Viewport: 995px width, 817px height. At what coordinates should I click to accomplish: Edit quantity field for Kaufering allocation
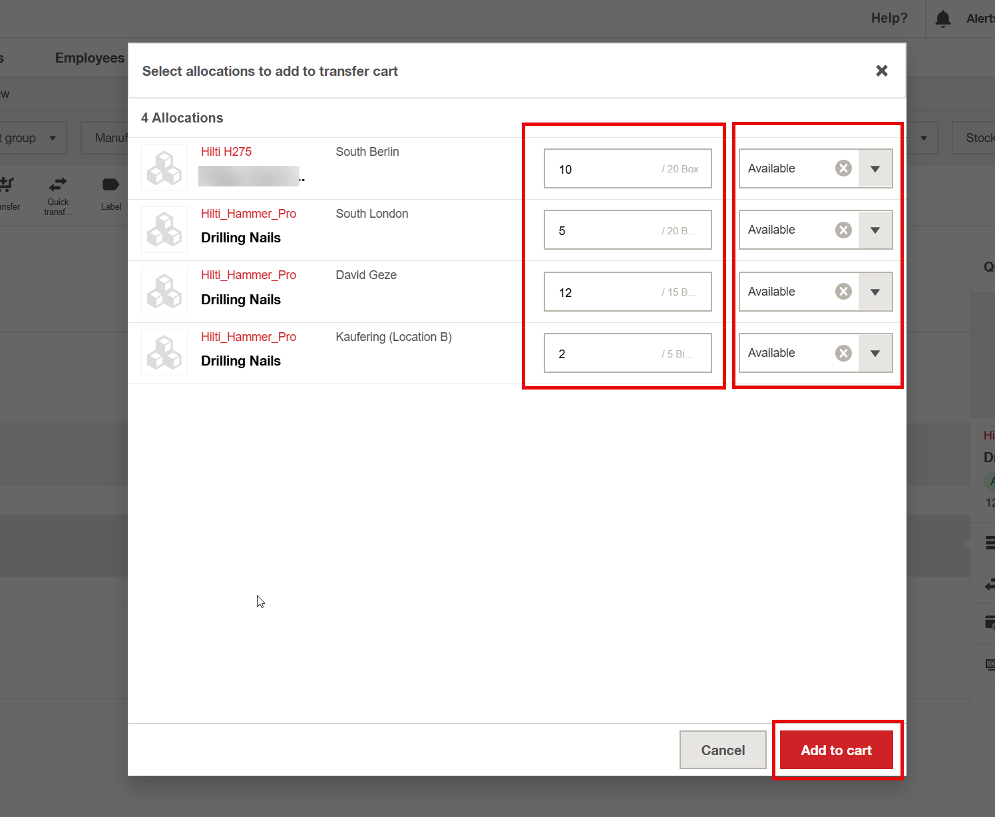pos(628,353)
